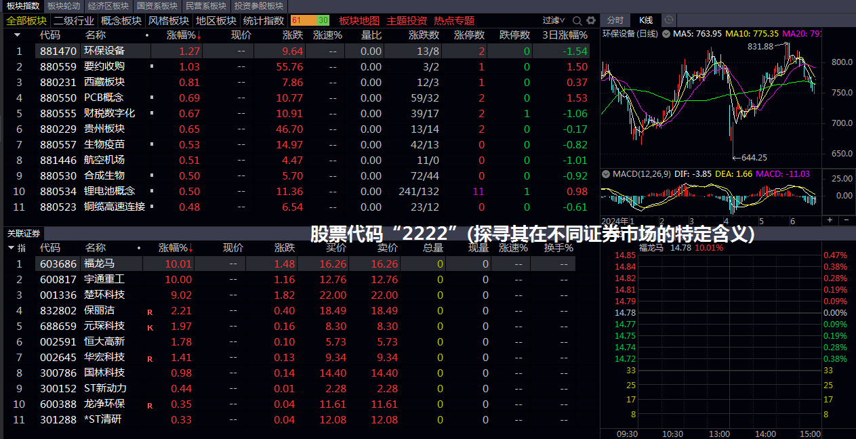Switch to the 经济区板块 tab
856x439 pixels.
[x=108, y=5]
